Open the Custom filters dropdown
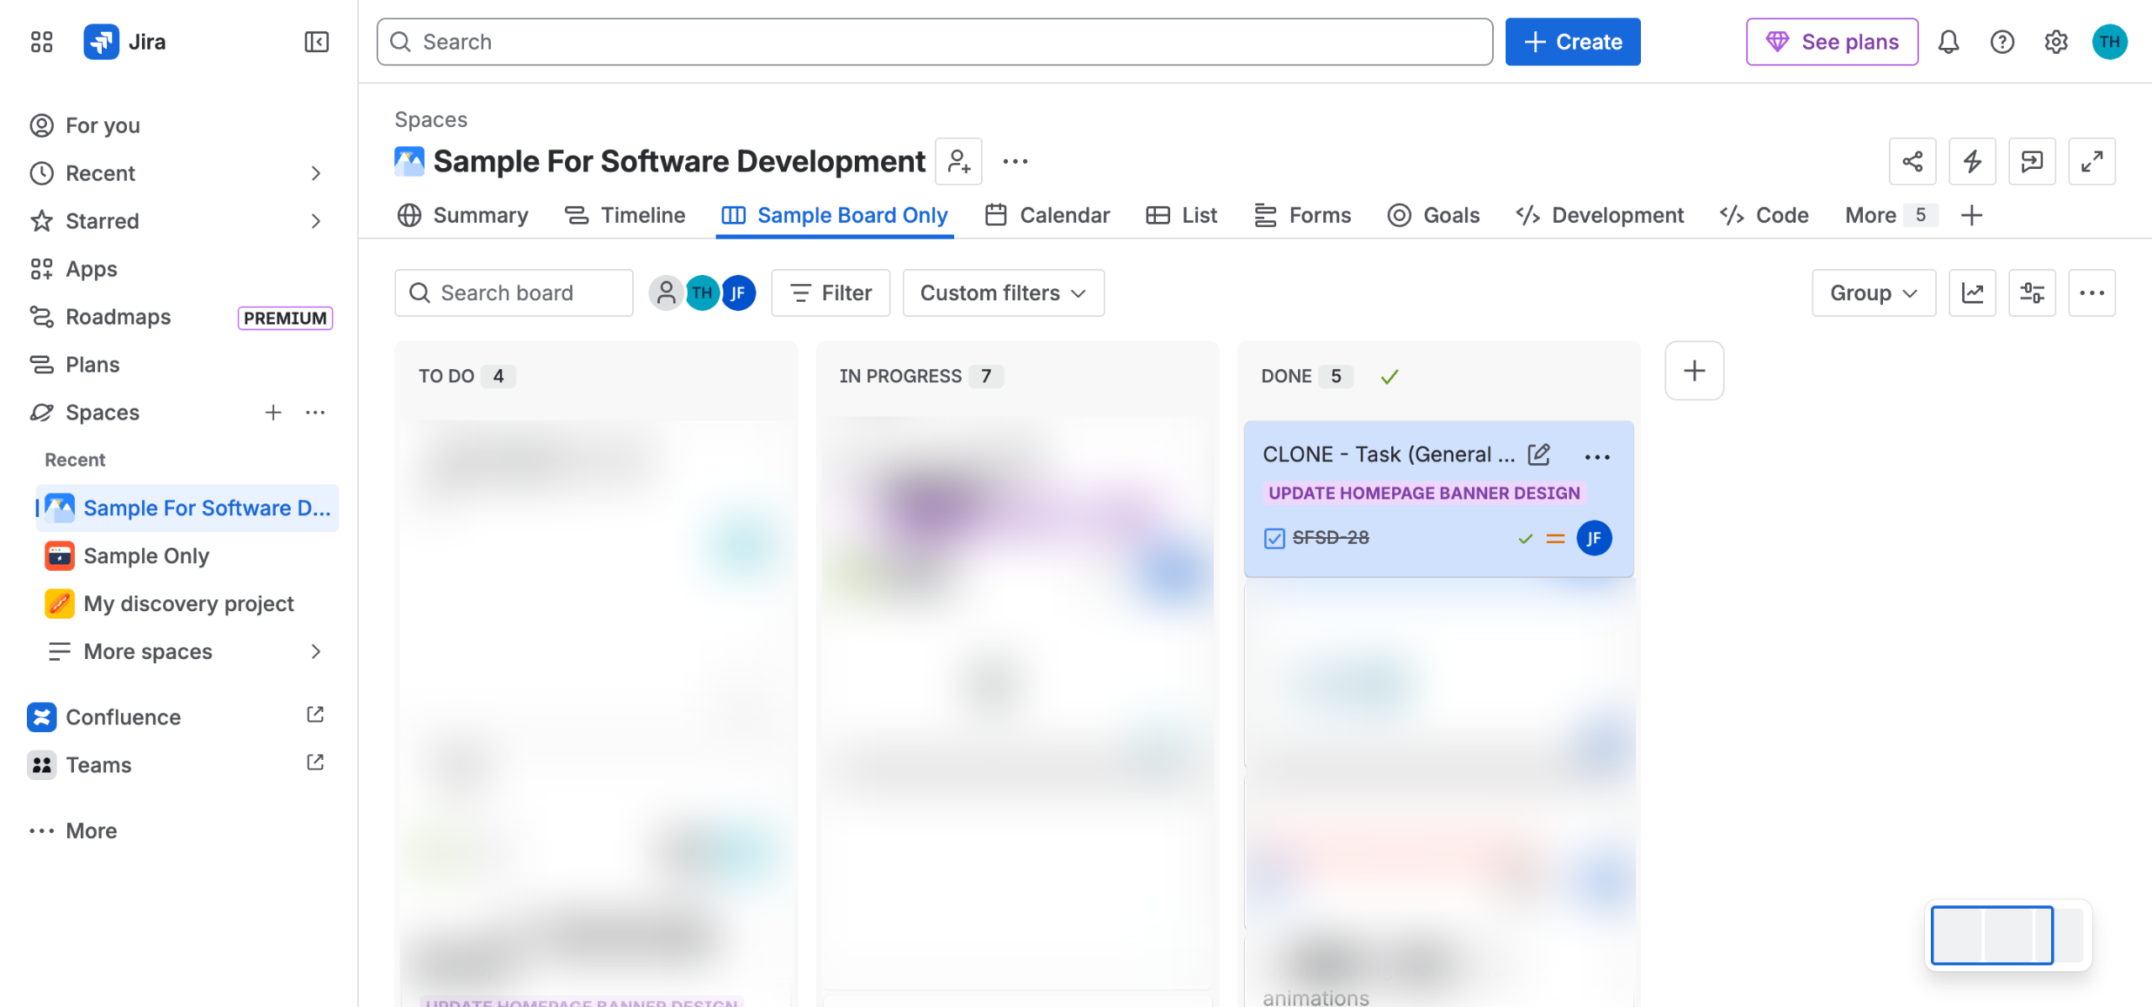This screenshot has width=2152, height=1007. coord(1003,293)
